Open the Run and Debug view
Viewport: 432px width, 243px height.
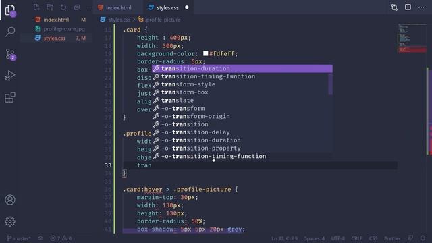pos(10,76)
